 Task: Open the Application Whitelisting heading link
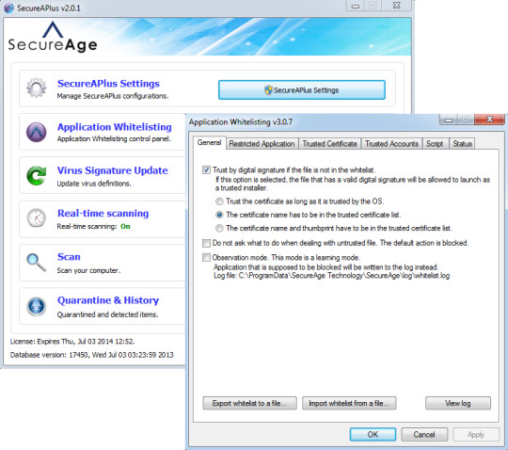(x=115, y=127)
